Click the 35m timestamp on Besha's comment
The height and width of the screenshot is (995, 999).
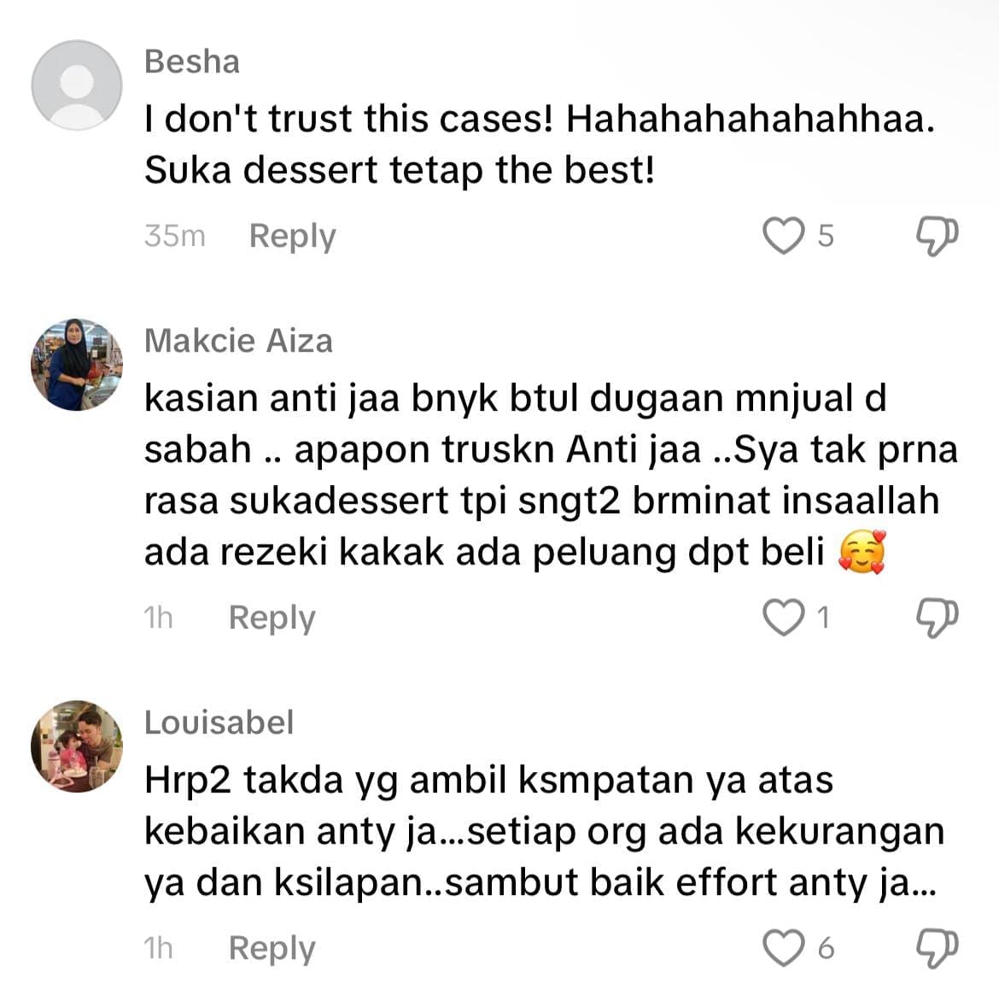click(x=174, y=236)
